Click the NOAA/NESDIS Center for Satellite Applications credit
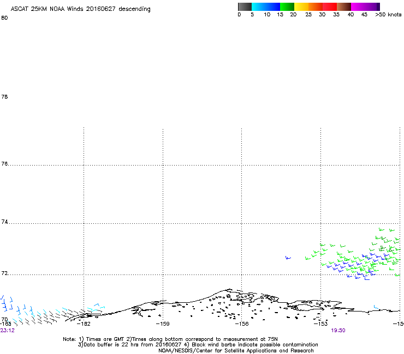The image size is (404, 354). [236, 351]
